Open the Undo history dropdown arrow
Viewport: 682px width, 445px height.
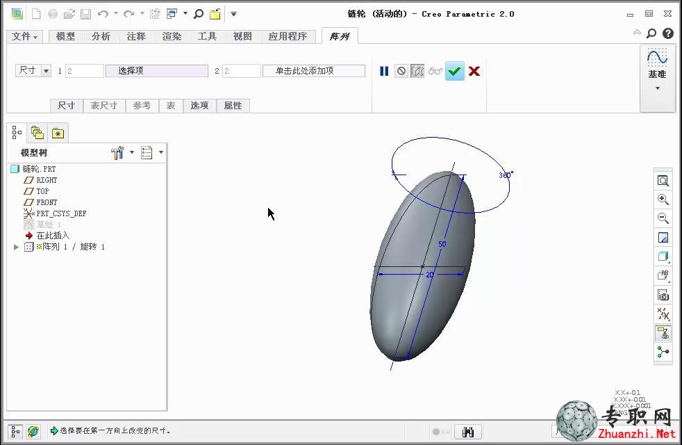click(x=116, y=14)
